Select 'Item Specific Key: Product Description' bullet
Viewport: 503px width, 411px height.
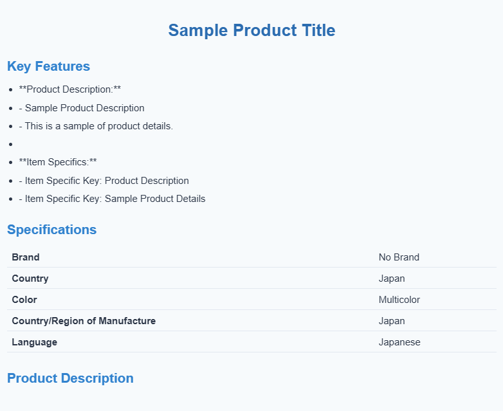coord(104,181)
